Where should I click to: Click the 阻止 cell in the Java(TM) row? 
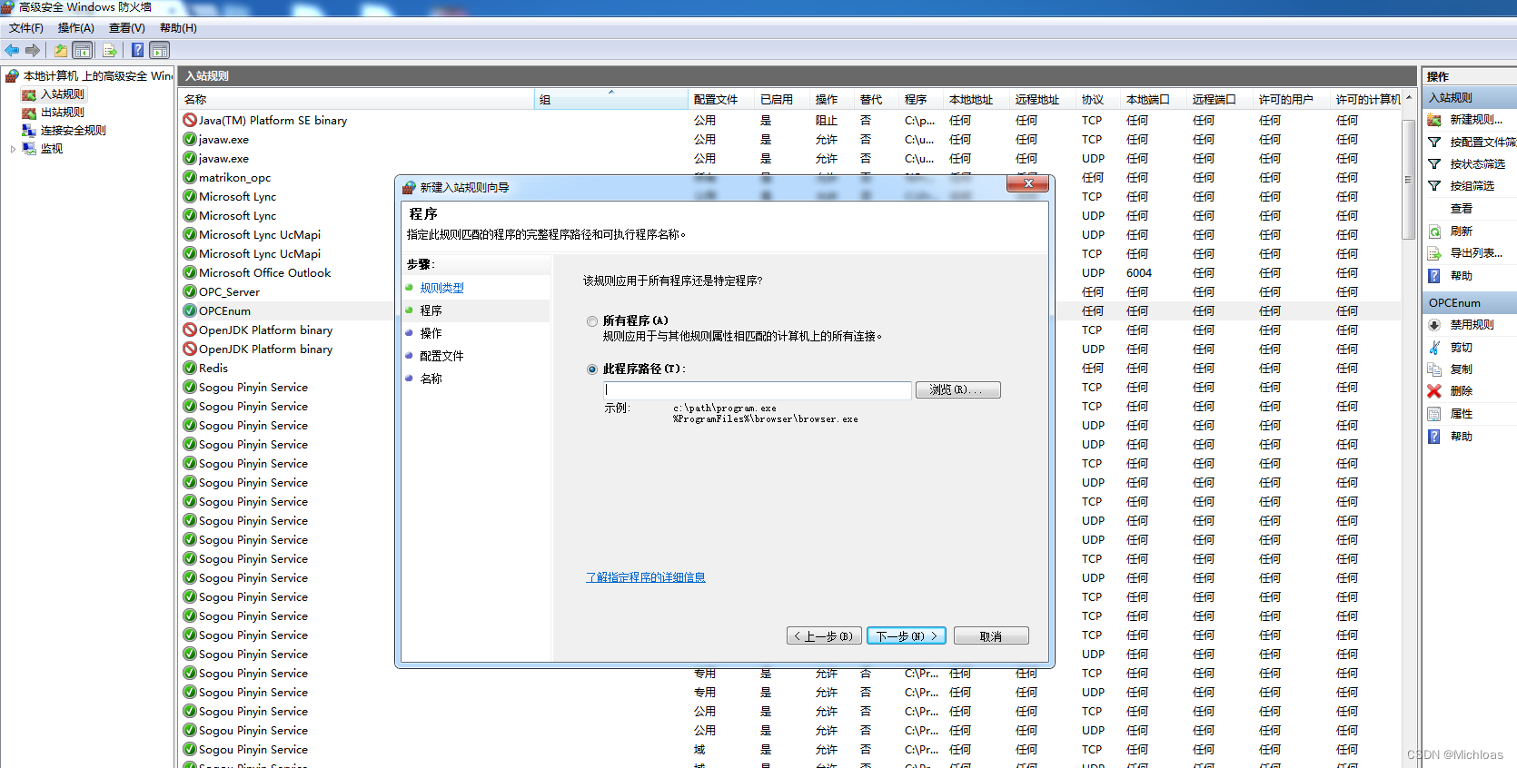click(x=827, y=120)
